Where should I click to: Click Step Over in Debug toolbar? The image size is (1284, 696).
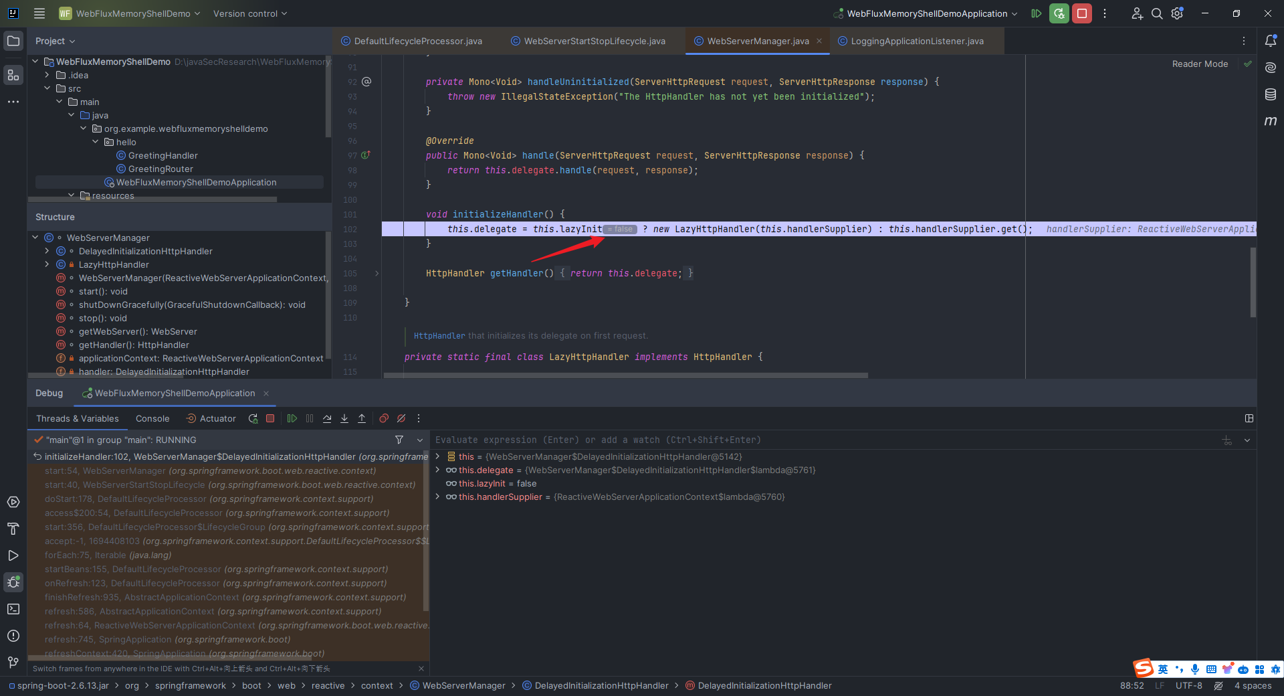pyautogui.click(x=327, y=419)
